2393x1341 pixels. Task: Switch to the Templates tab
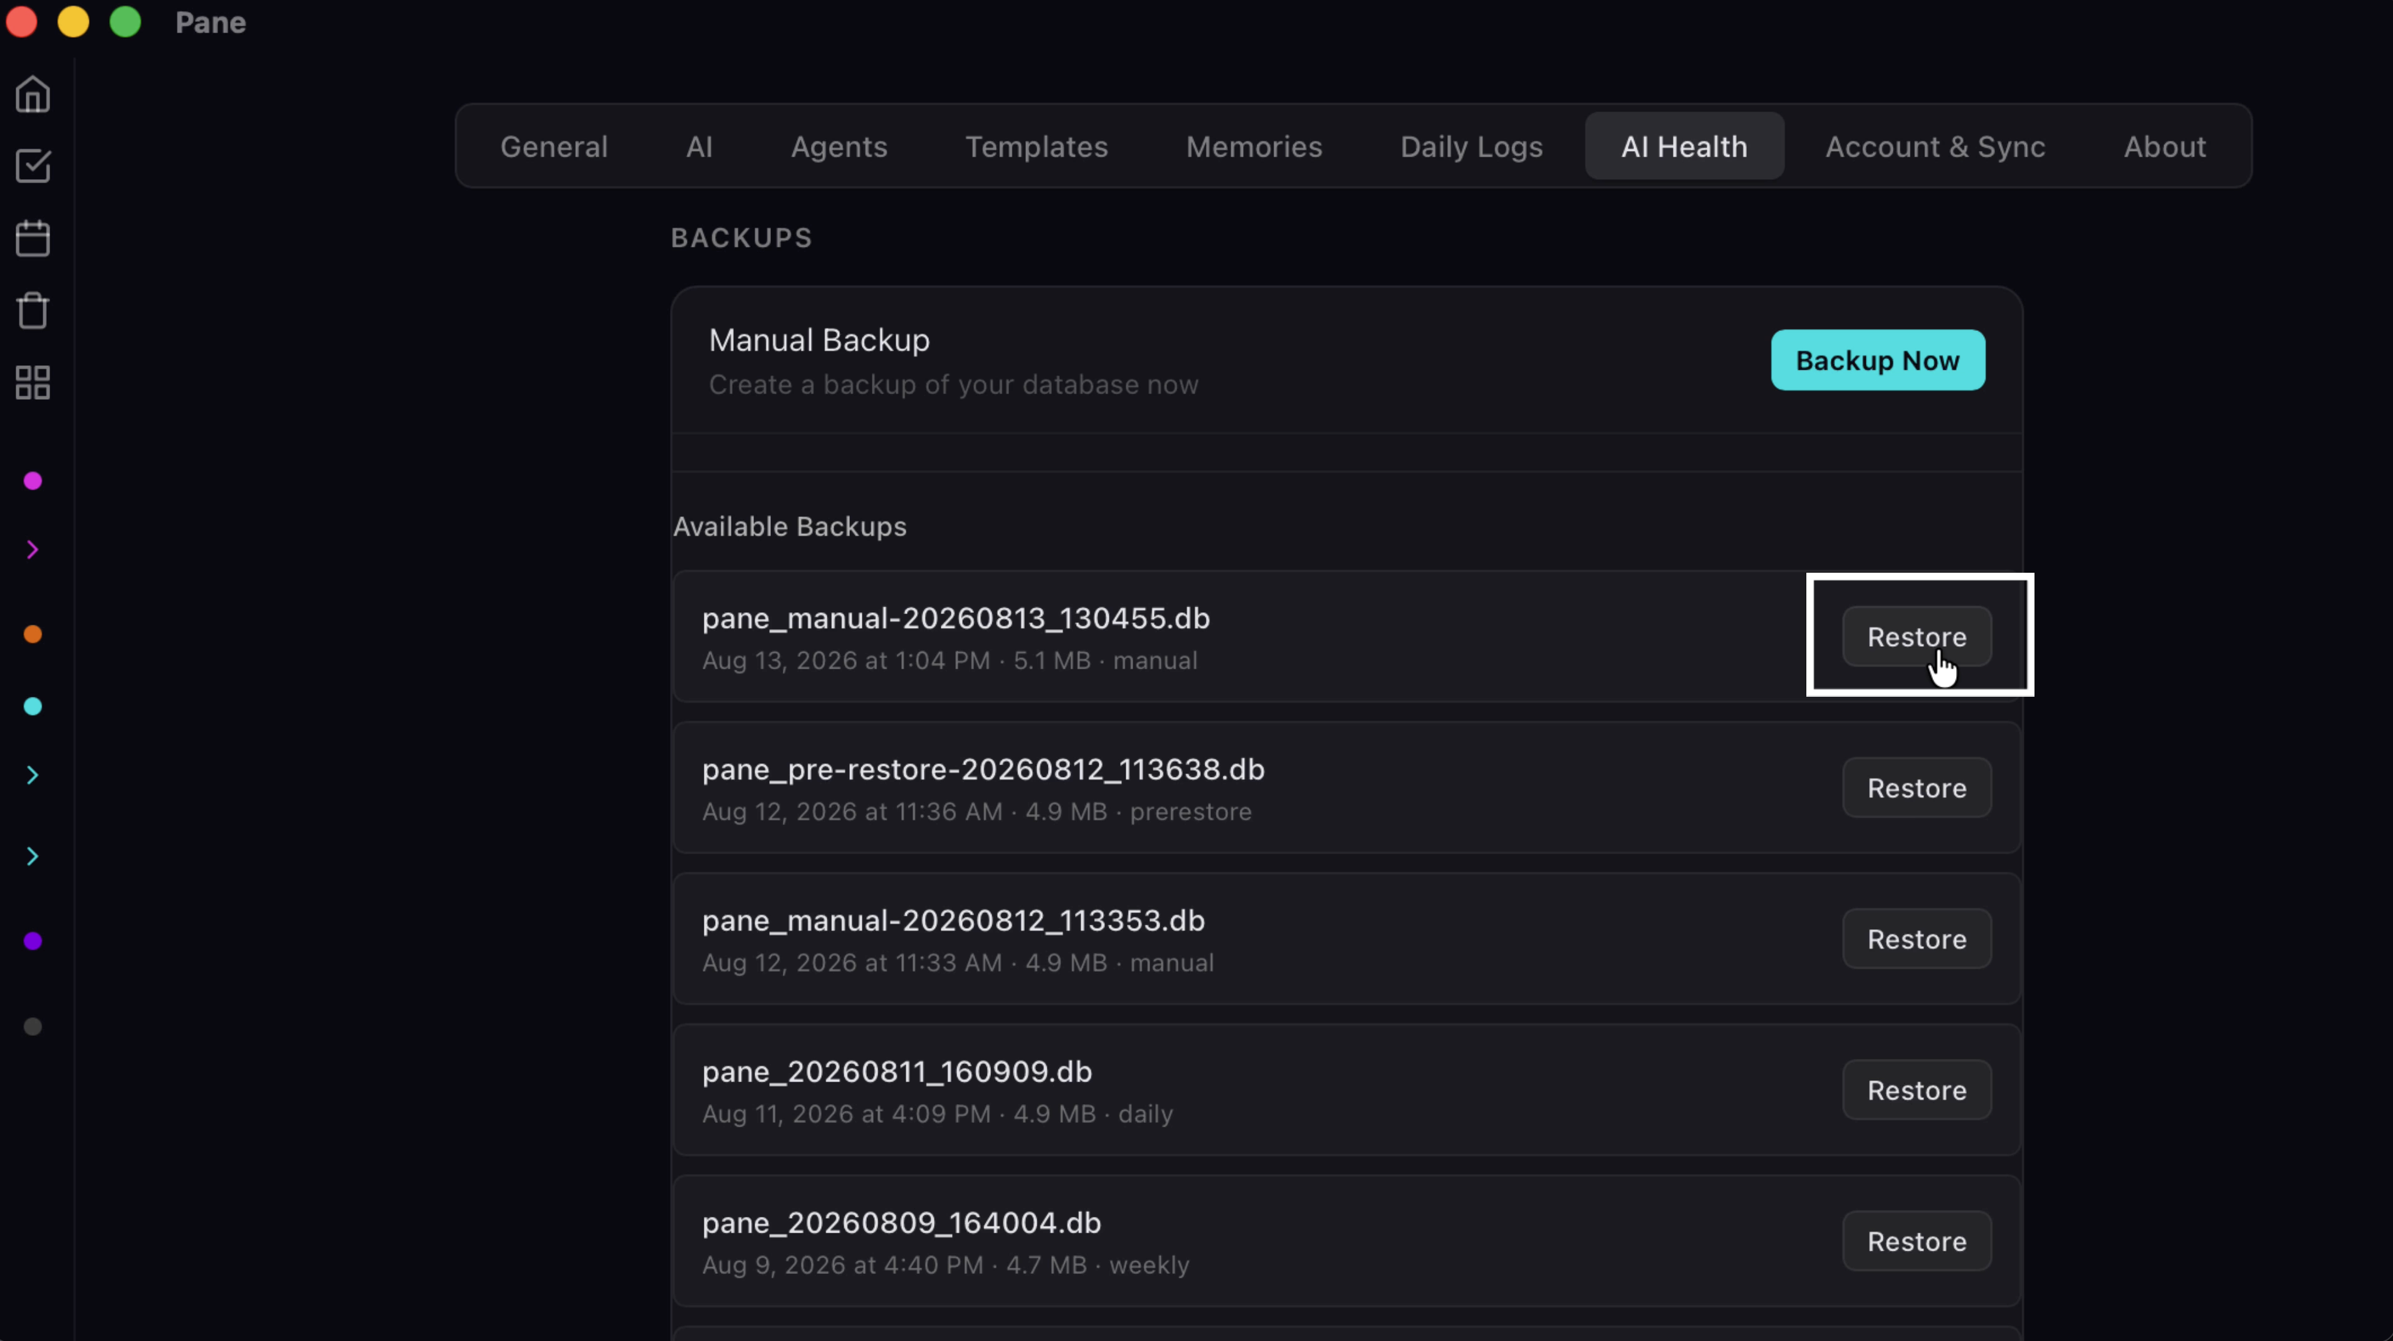coord(1037,147)
